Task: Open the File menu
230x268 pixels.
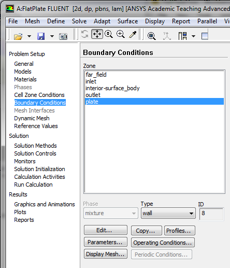Action: [x=13, y=21]
